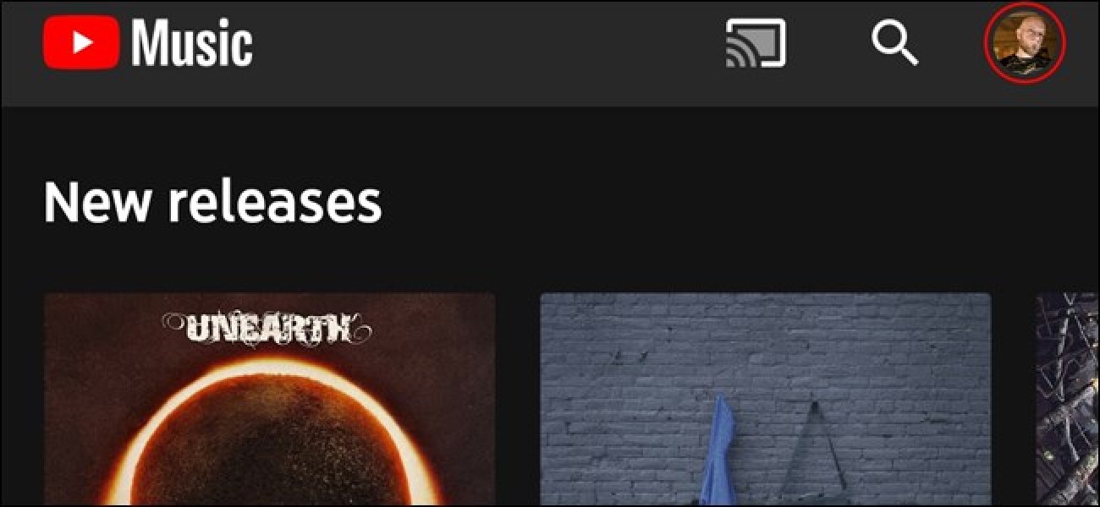Click the word releases in the heading

click(274, 202)
